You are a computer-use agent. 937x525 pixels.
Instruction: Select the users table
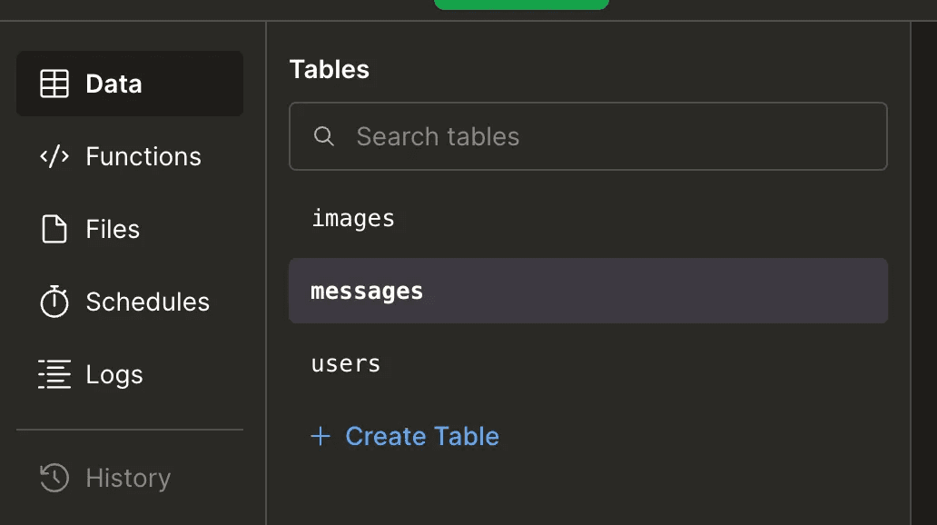346,364
